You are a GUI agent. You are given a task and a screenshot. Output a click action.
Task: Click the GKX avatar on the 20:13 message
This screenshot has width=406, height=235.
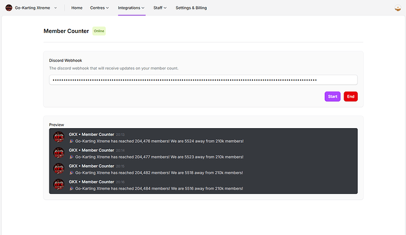(59, 137)
